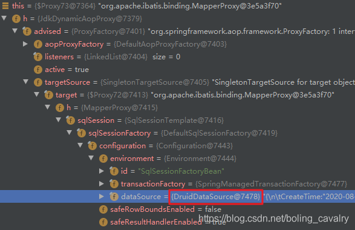
Task: Collapse the configuration node
Action: click(80, 145)
